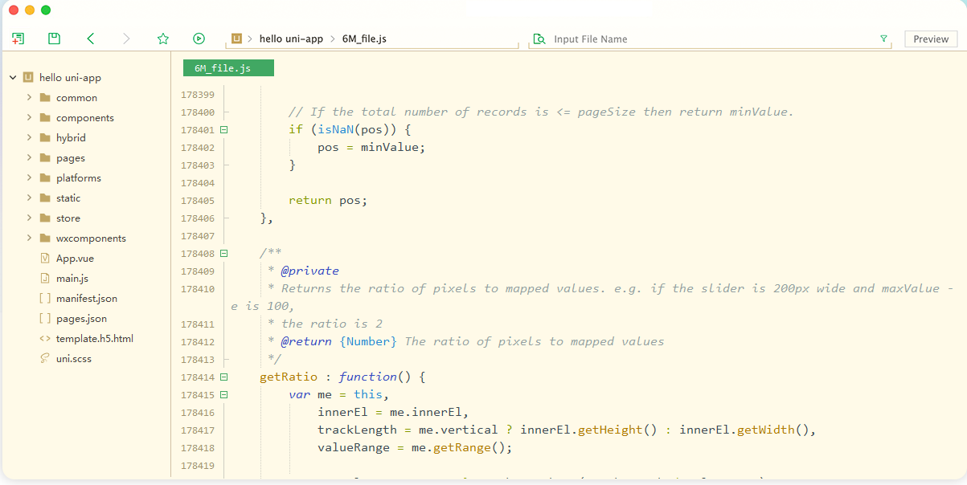Open manifest.json file
The height and width of the screenshot is (485, 967).
pyautogui.click(x=86, y=299)
